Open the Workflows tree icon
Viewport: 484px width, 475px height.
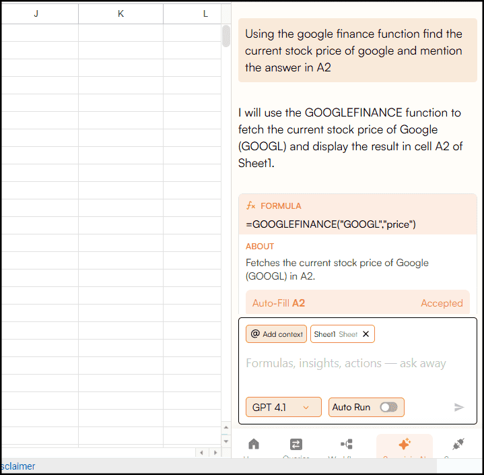pyautogui.click(x=347, y=444)
